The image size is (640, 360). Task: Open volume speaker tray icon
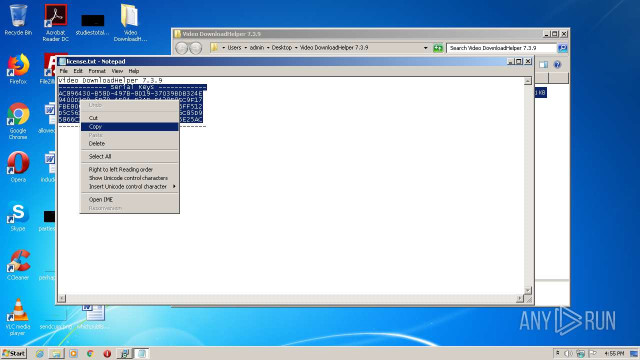568,353
